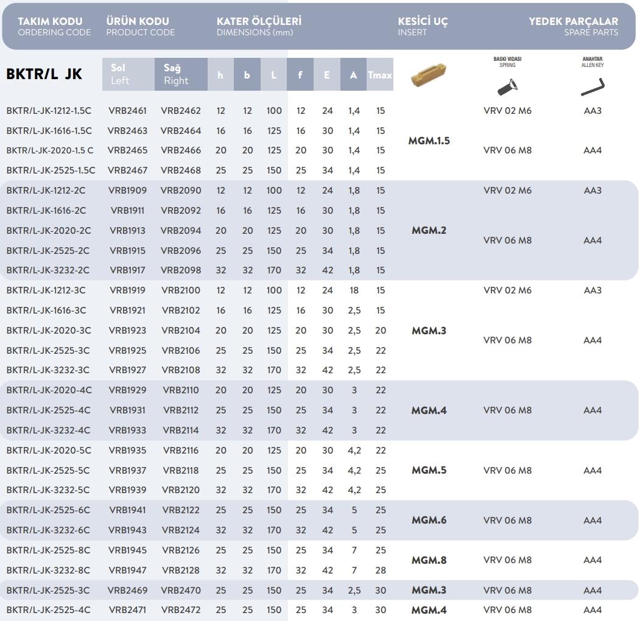This screenshot has width=640, height=621.
Task: Click AA3 key in the 1212-2C row
Action: tap(593, 190)
